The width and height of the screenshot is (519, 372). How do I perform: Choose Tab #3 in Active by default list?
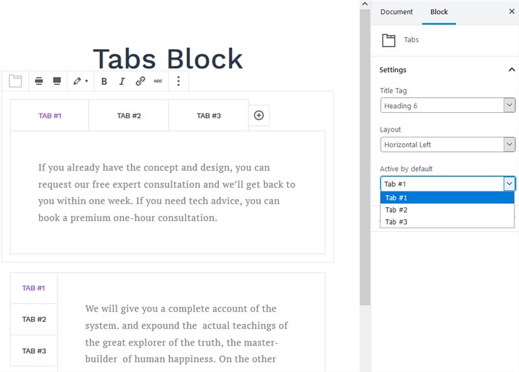point(447,222)
